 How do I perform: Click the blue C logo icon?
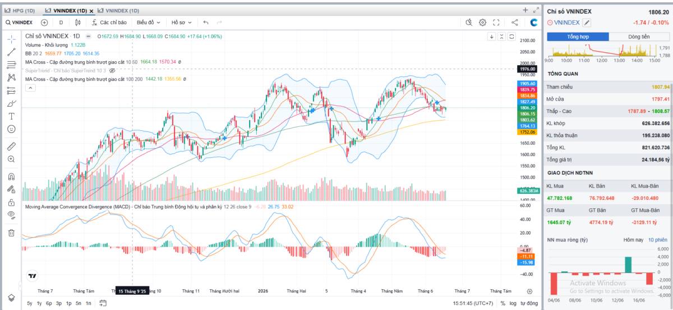534,22
